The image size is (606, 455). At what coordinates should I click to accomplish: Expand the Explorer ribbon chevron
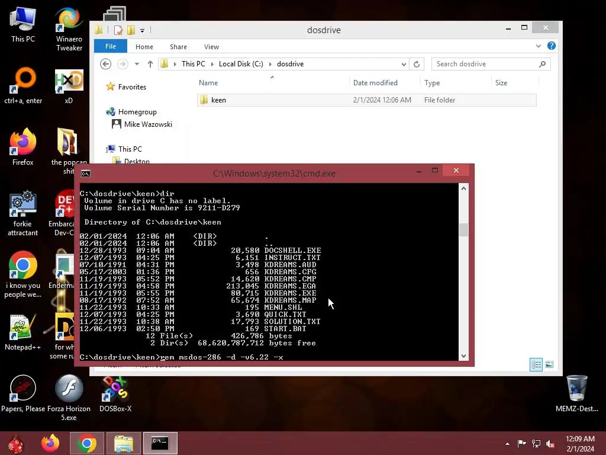click(x=539, y=46)
